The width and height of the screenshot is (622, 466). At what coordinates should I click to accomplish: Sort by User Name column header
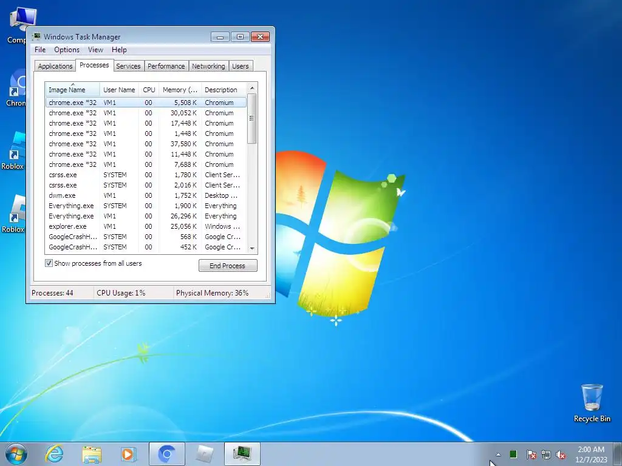[x=119, y=90]
